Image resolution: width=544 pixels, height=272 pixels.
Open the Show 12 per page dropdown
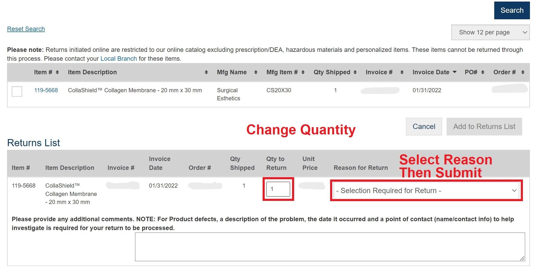[490, 32]
